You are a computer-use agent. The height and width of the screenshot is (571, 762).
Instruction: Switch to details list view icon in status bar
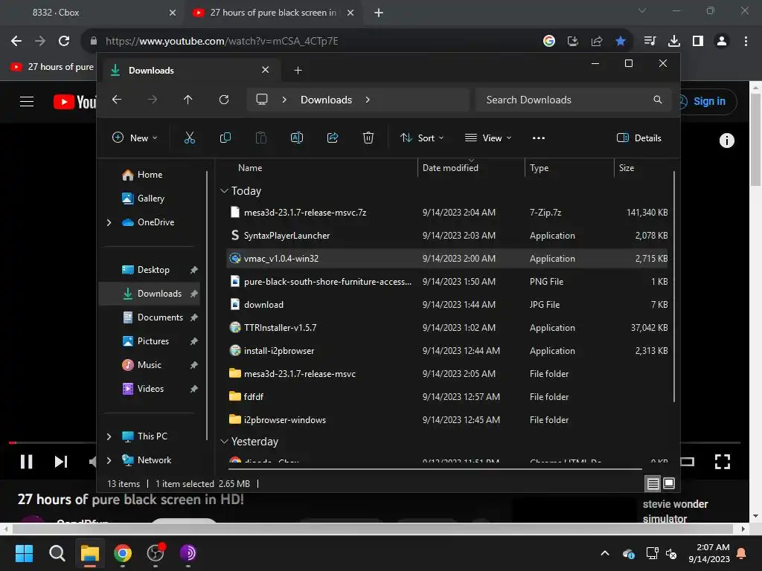coord(653,483)
